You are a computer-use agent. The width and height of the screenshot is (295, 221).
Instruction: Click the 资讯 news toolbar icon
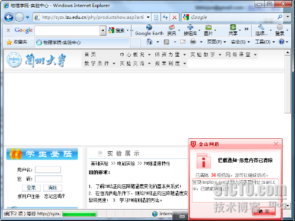pos(172,30)
